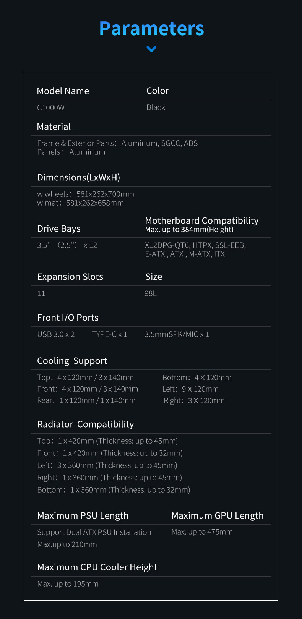Click the Color value Black
The image size is (302, 619).
[x=156, y=107]
